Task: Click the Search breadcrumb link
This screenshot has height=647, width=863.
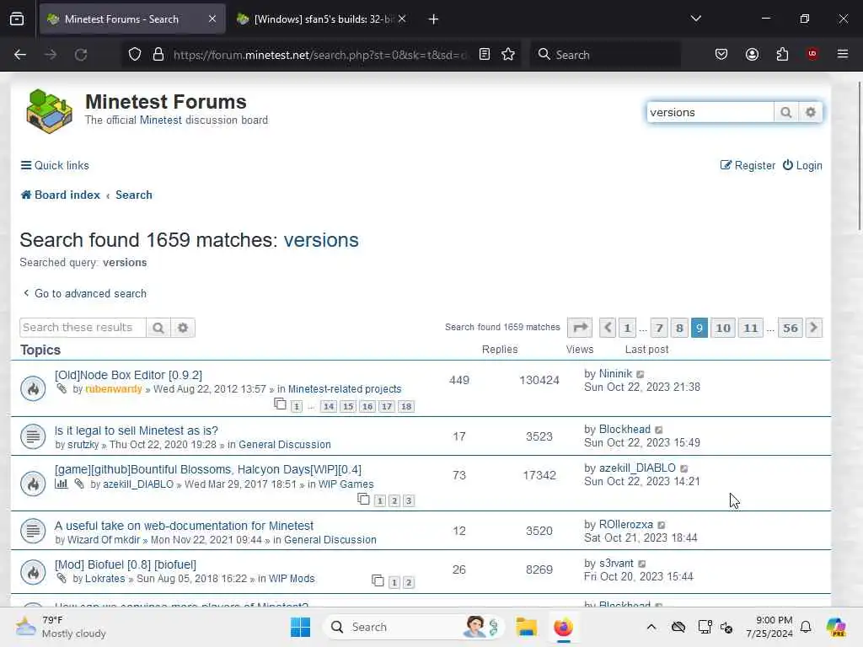Action: (134, 195)
